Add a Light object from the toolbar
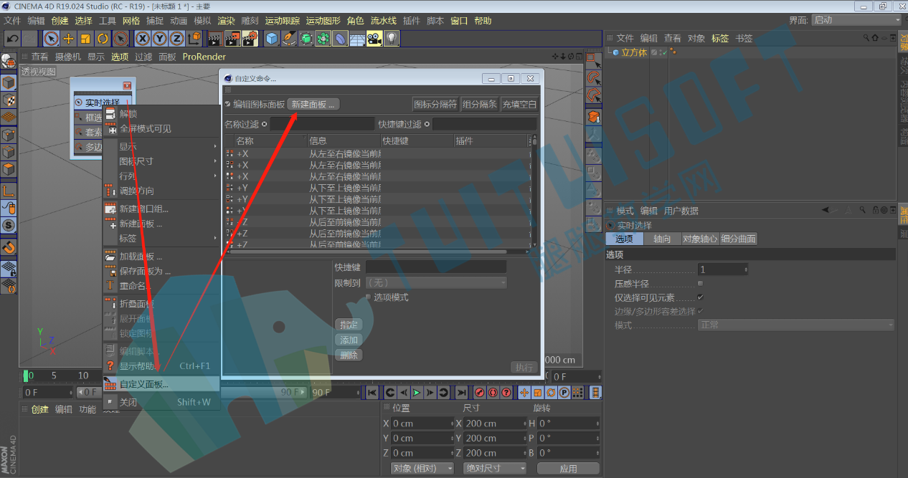The height and width of the screenshot is (478, 908). tap(392, 39)
